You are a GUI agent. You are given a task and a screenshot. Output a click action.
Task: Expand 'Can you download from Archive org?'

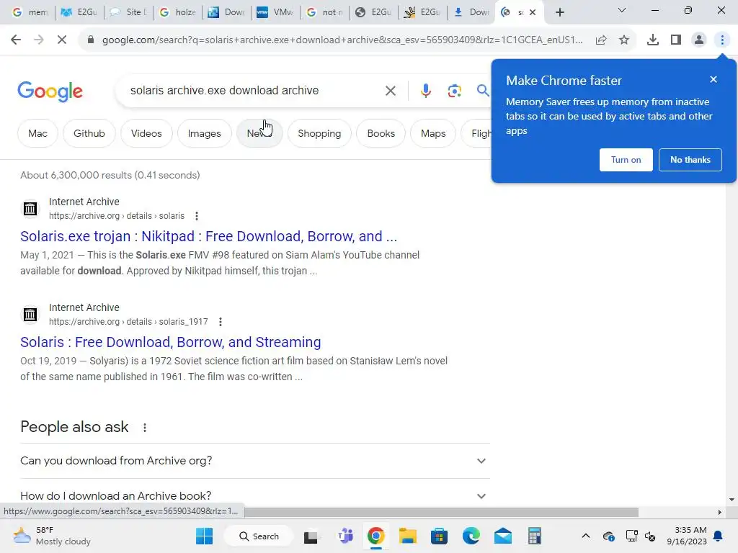[255, 461]
